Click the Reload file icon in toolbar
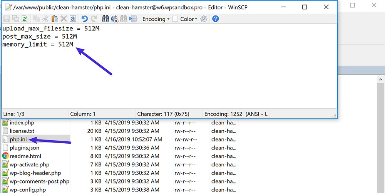The image size is (385, 193). [x=24, y=19]
